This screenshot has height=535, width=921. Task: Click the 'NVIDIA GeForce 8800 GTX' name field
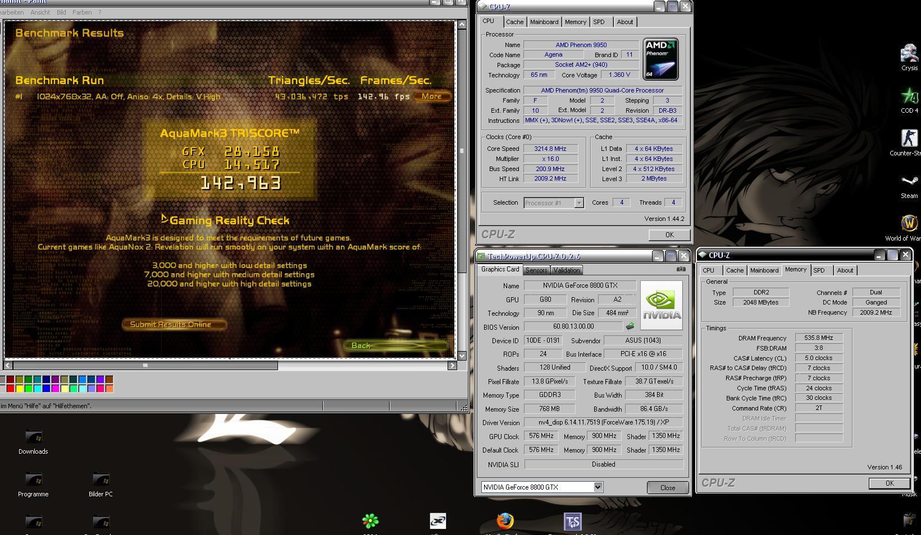point(580,285)
